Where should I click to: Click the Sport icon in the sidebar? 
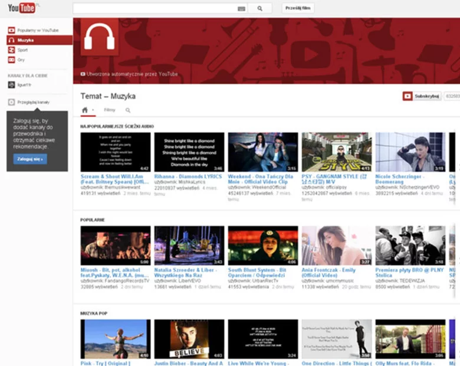click(x=11, y=50)
